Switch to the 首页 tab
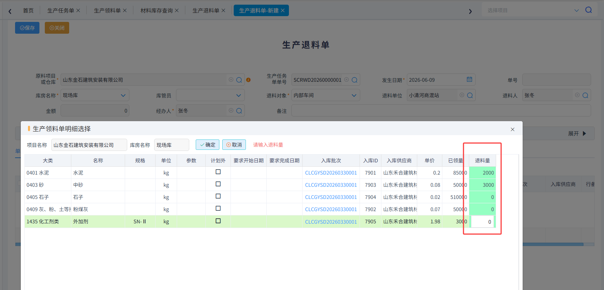 click(28, 10)
